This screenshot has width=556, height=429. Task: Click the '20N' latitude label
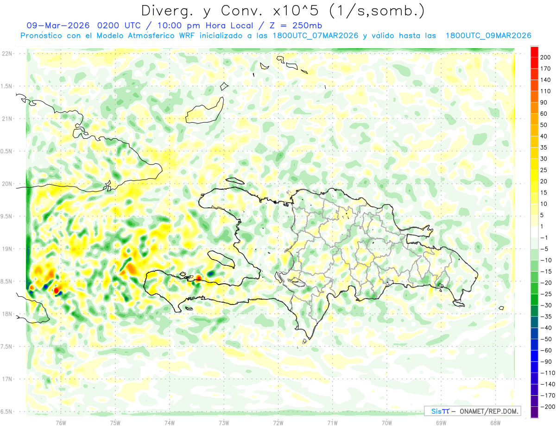coord(6,184)
